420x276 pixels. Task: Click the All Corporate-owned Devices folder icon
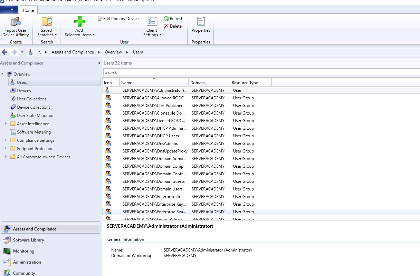click(13, 157)
